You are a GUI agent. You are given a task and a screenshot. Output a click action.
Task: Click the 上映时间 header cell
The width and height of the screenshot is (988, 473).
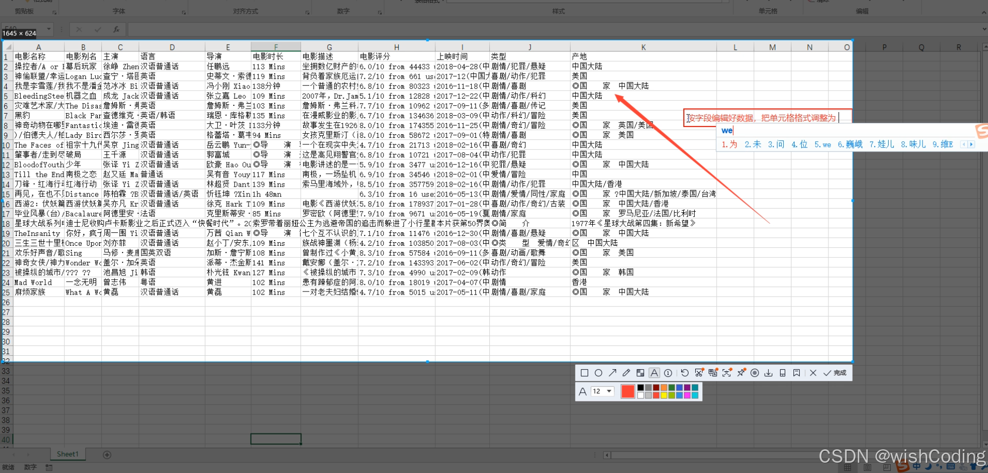click(462, 57)
